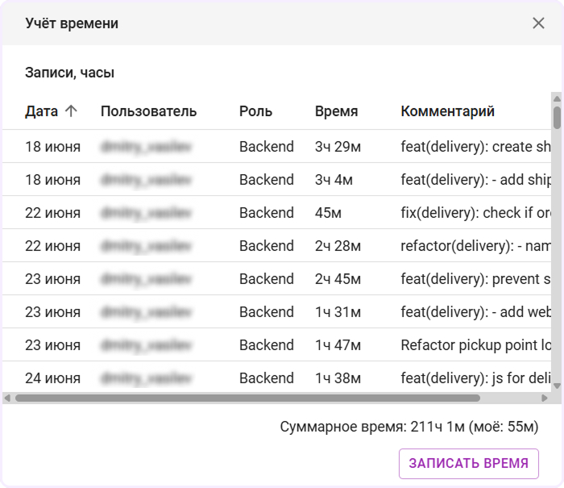Select the time cell 3ч 29м
The height and width of the screenshot is (488, 564).
338,147
